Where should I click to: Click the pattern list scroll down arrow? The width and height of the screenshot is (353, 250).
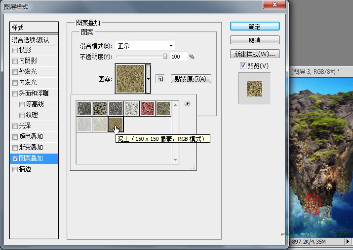(x=175, y=159)
